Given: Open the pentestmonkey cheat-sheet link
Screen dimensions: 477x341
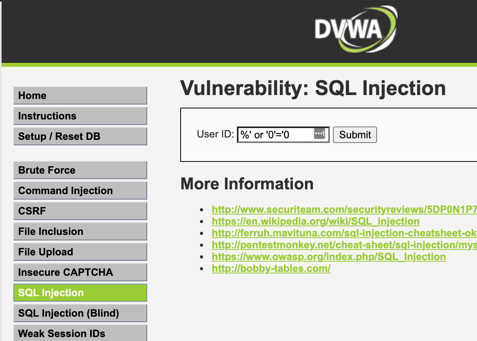Looking at the screenshot, I should pyautogui.click(x=344, y=245).
